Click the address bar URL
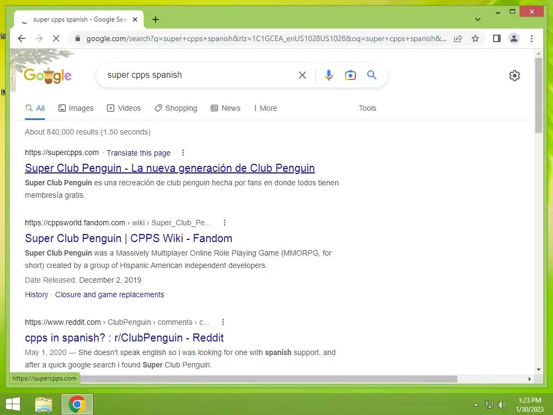The height and width of the screenshot is (415, 553). (266, 38)
